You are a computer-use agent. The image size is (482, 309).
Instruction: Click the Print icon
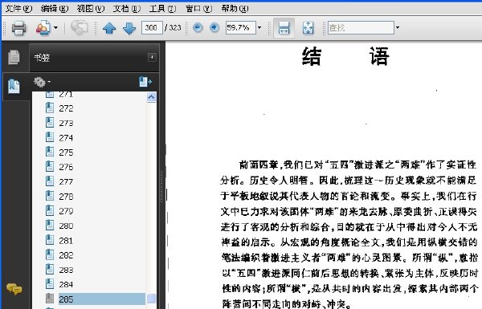pos(18,28)
